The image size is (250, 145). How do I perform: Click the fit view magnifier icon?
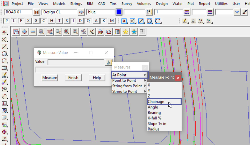pos(41,32)
